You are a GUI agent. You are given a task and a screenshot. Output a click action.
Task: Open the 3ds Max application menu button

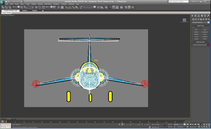[x=2, y=2]
